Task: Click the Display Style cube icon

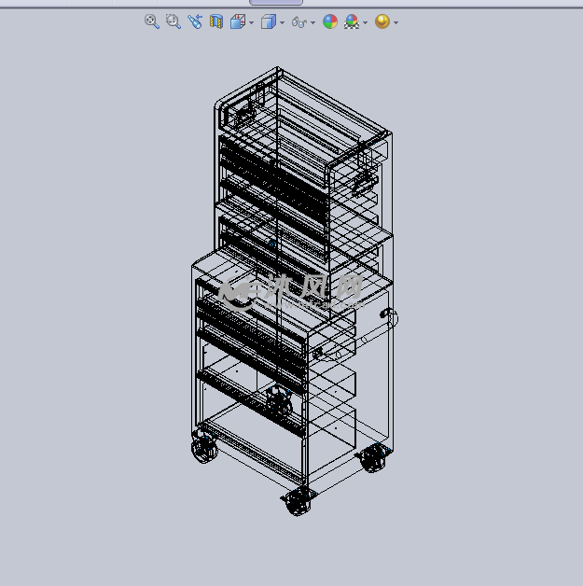Action: pyautogui.click(x=269, y=21)
